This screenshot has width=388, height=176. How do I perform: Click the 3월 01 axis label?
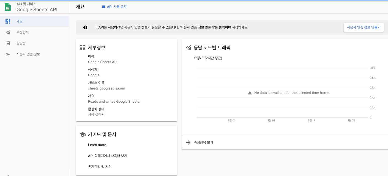tap(232, 121)
